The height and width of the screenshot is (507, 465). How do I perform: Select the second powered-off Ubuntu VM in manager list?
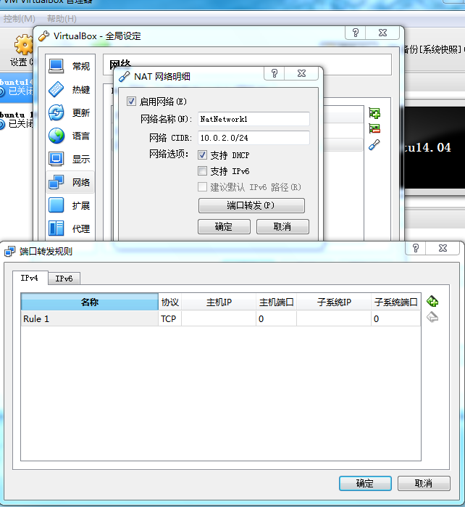pyautogui.click(x=16, y=119)
